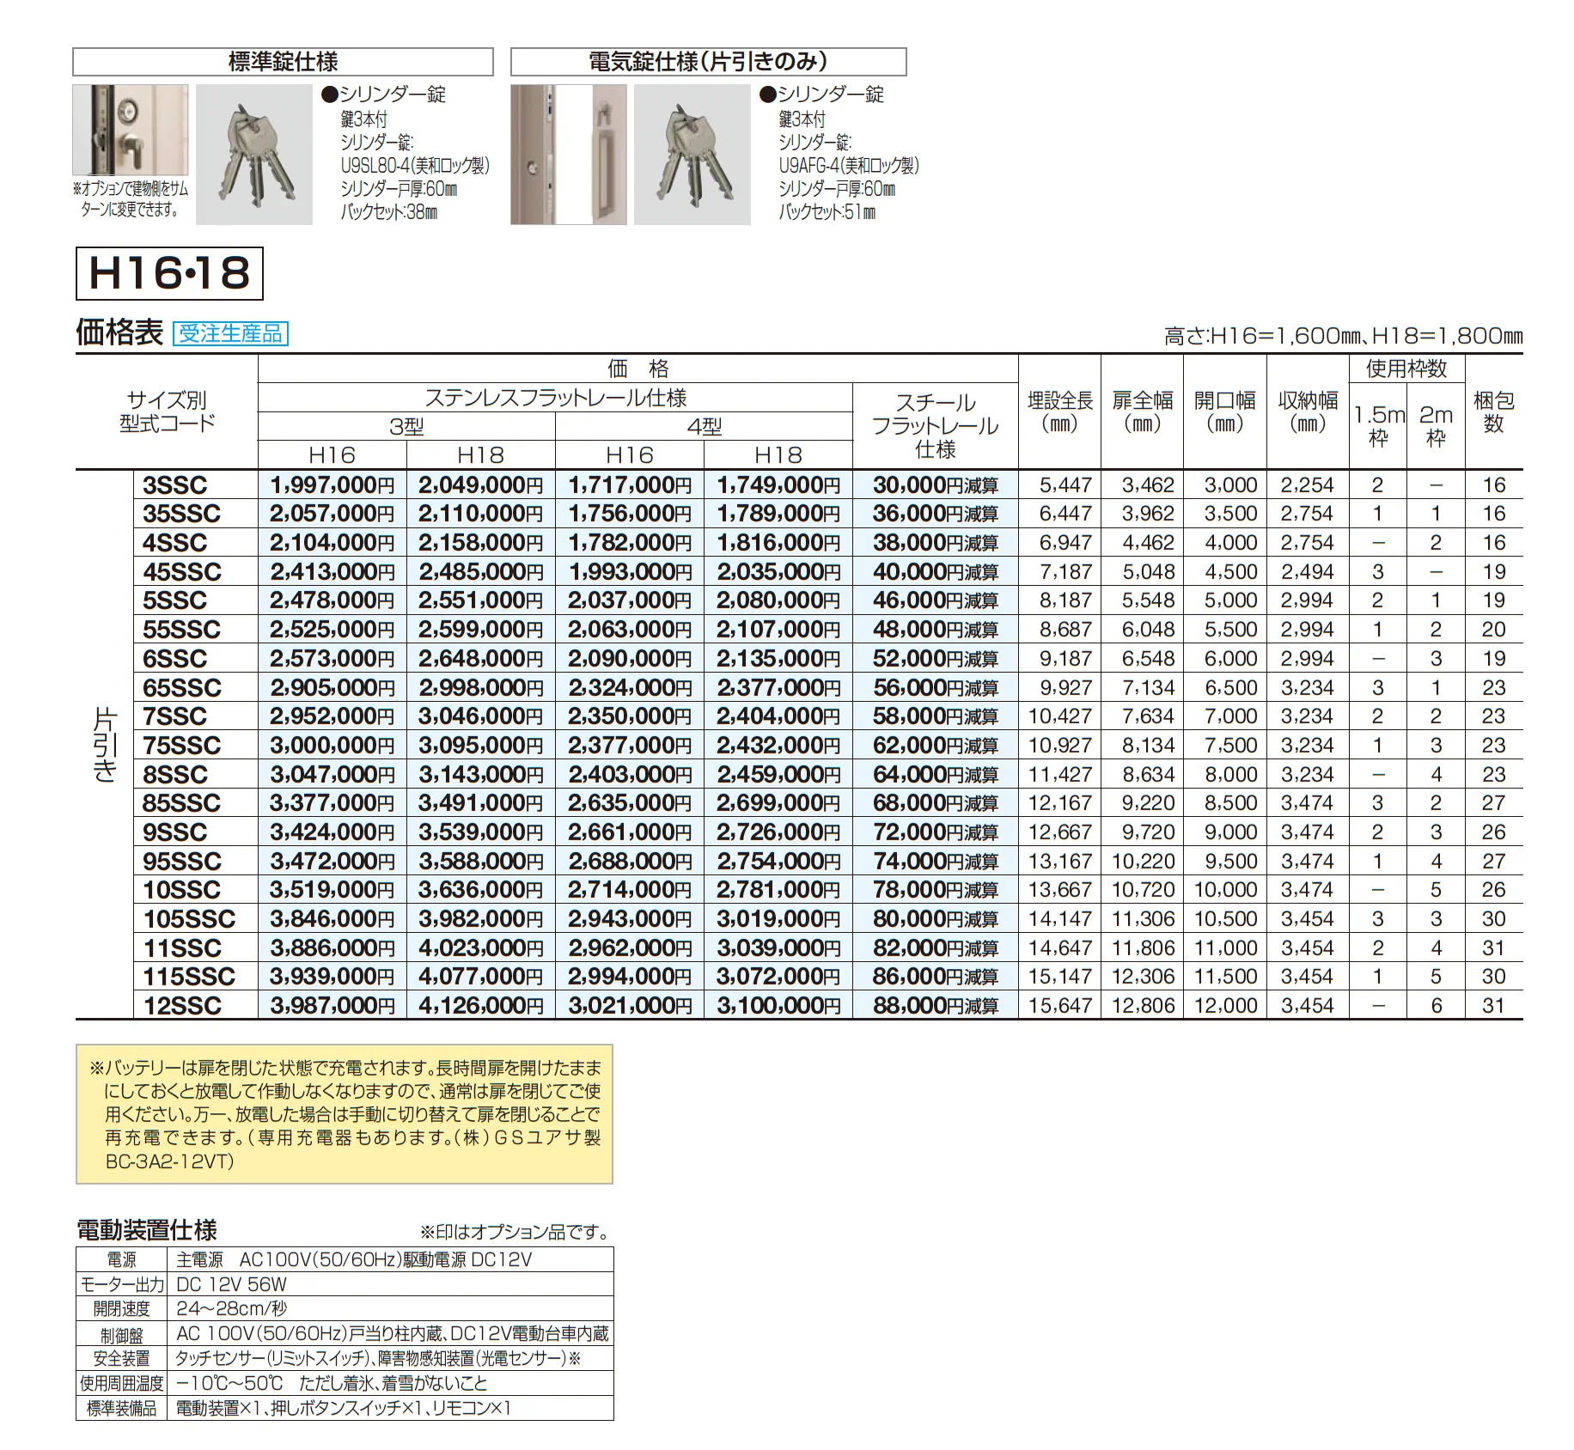Screen dimensions: 1574x1450
Task: Click the 標準装備品 spec row label
Action: click(x=121, y=1409)
